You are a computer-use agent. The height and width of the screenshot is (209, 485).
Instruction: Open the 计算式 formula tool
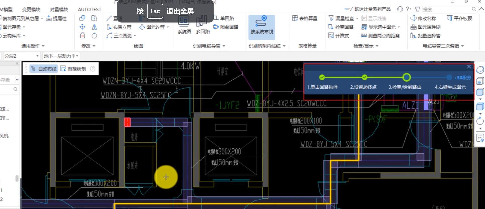click(x=339, y=36)
